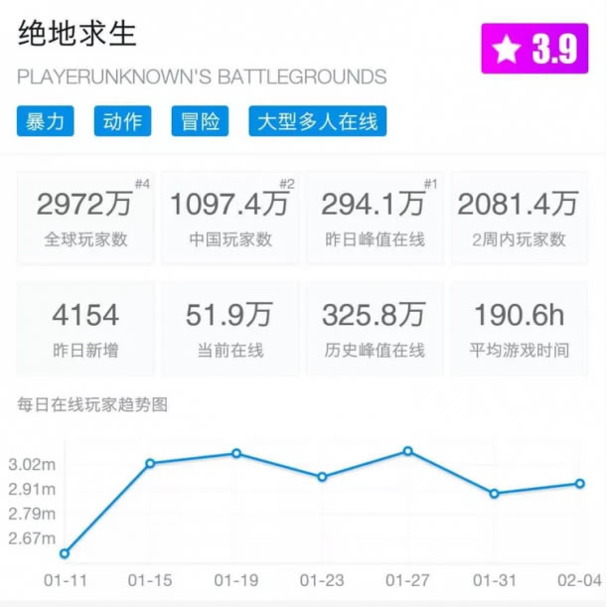This screenshot has height=607, width=606.
Task: Select the 01-11 chart data point
Action: (x=65, y=553)
